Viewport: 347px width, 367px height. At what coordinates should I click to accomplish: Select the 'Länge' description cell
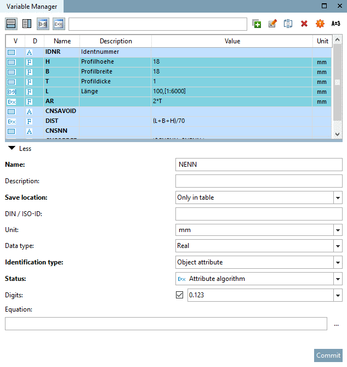pyautogui.click(x=115, y=92)
